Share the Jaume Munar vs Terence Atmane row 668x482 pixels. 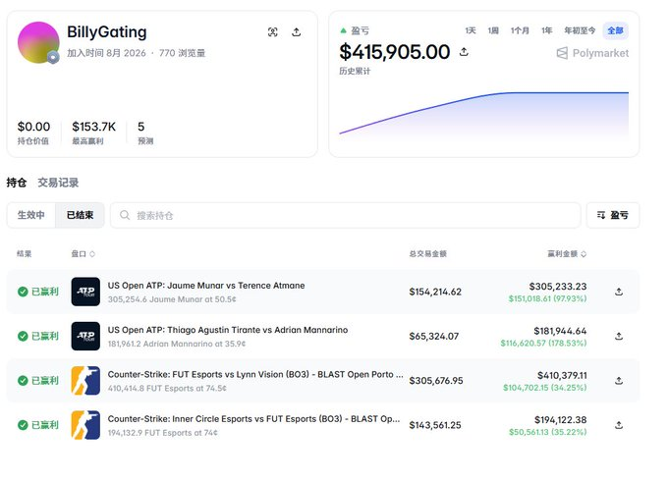click(x=619, y=292)
